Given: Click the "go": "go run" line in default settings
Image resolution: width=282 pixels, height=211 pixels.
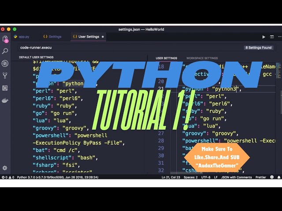Looking at the screenshot, I should tap(55, 113).
